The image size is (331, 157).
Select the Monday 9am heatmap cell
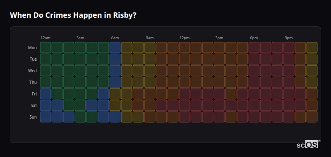150,48
